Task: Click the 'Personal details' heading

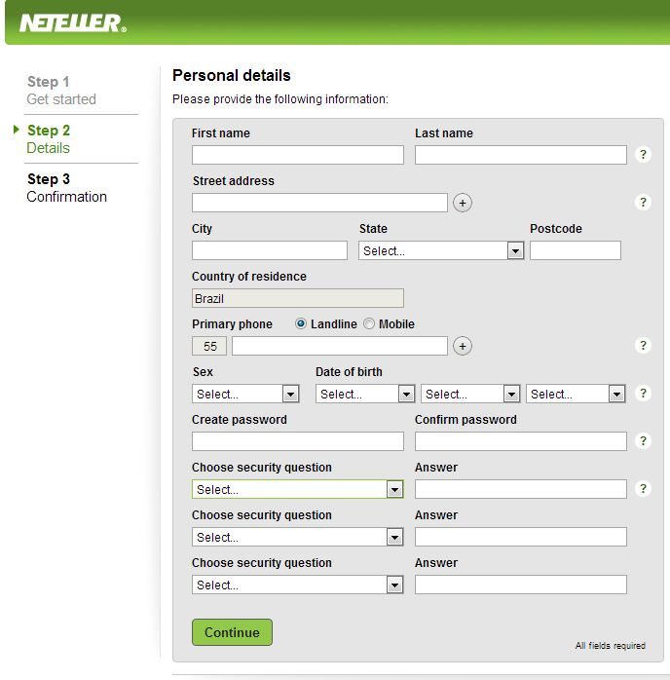Action: tap(232, 75)
